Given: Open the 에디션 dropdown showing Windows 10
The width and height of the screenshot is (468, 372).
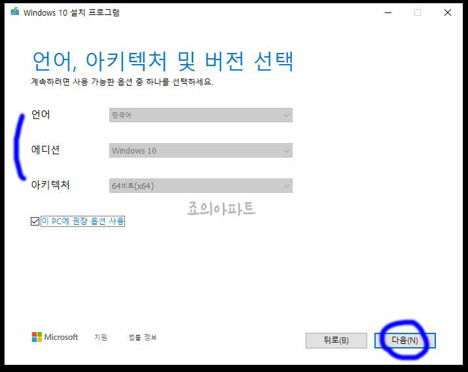Looking at the screenshot, I should pos(200,150).
